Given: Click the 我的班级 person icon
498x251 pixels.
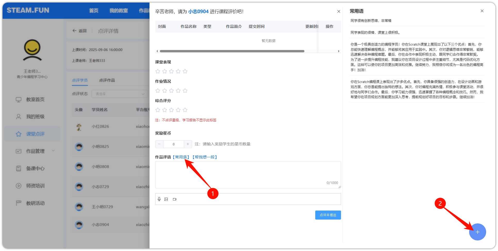Looking at the screenshot, I should [x=19, y=117].
